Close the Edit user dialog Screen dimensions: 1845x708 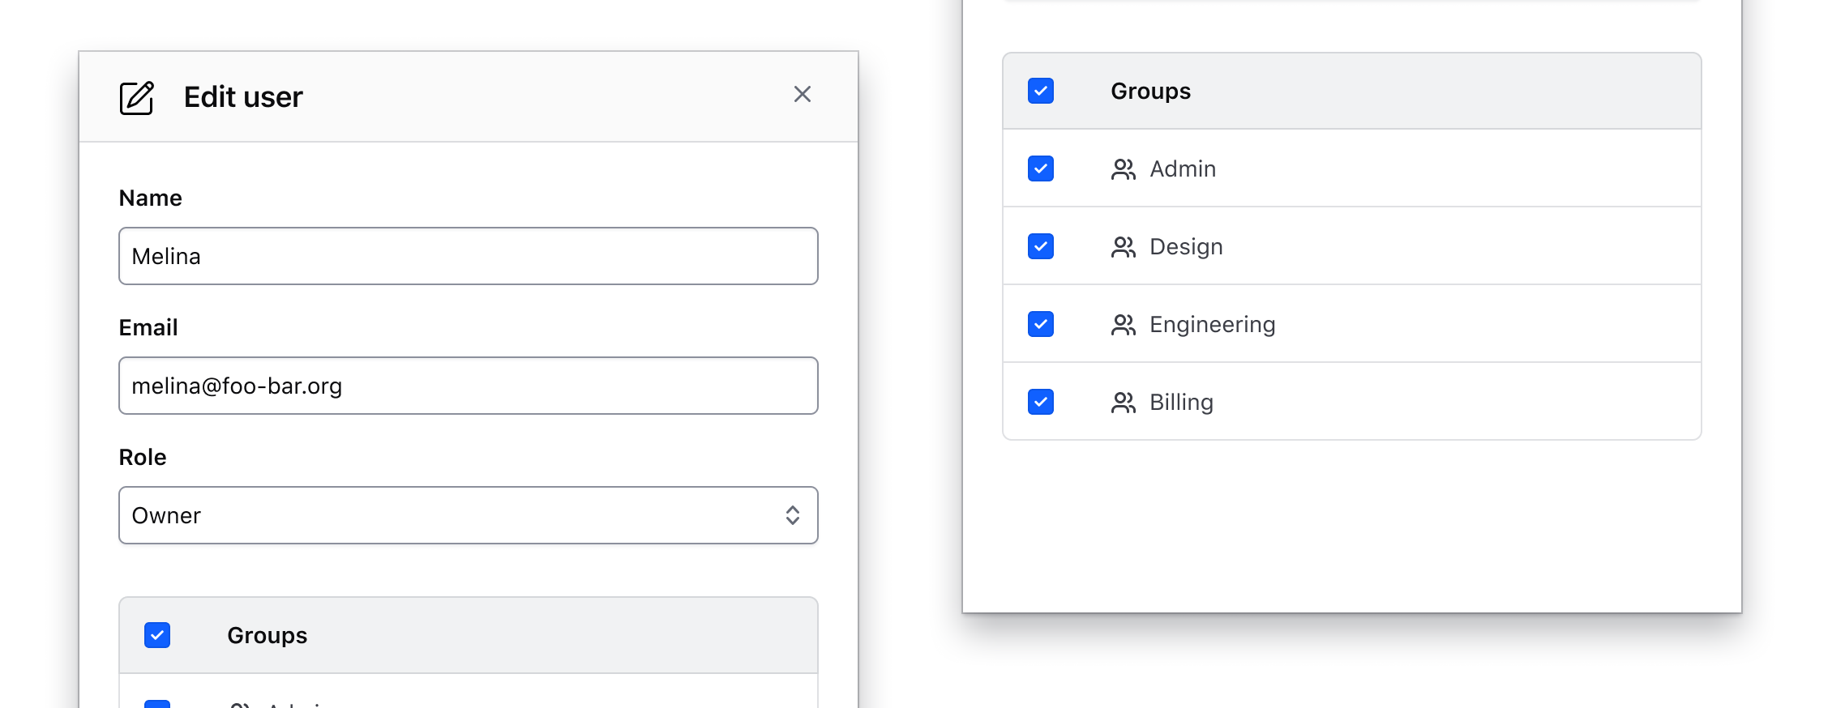click(x=802, y=95)
